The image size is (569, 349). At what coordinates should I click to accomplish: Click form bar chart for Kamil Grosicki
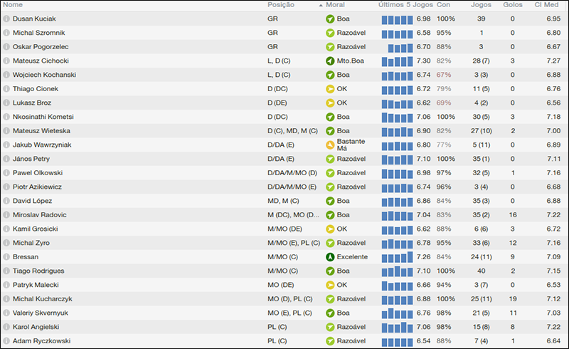click(397, 229)
